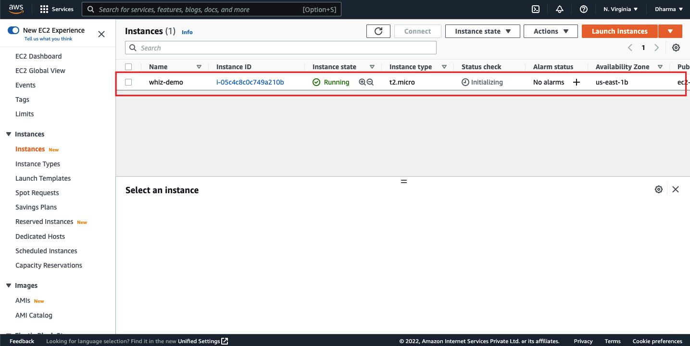Open Limits in the sidebar
690x346 pixels.
25,114
